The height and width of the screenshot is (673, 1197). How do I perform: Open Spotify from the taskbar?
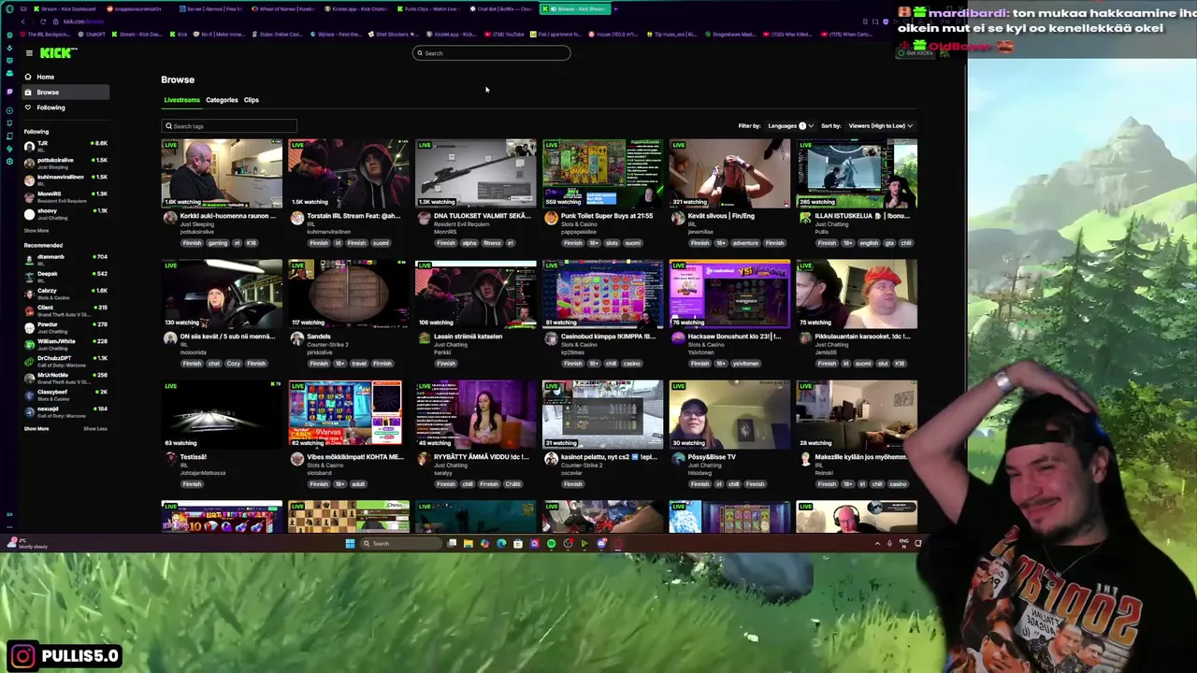tap(551, 543)
